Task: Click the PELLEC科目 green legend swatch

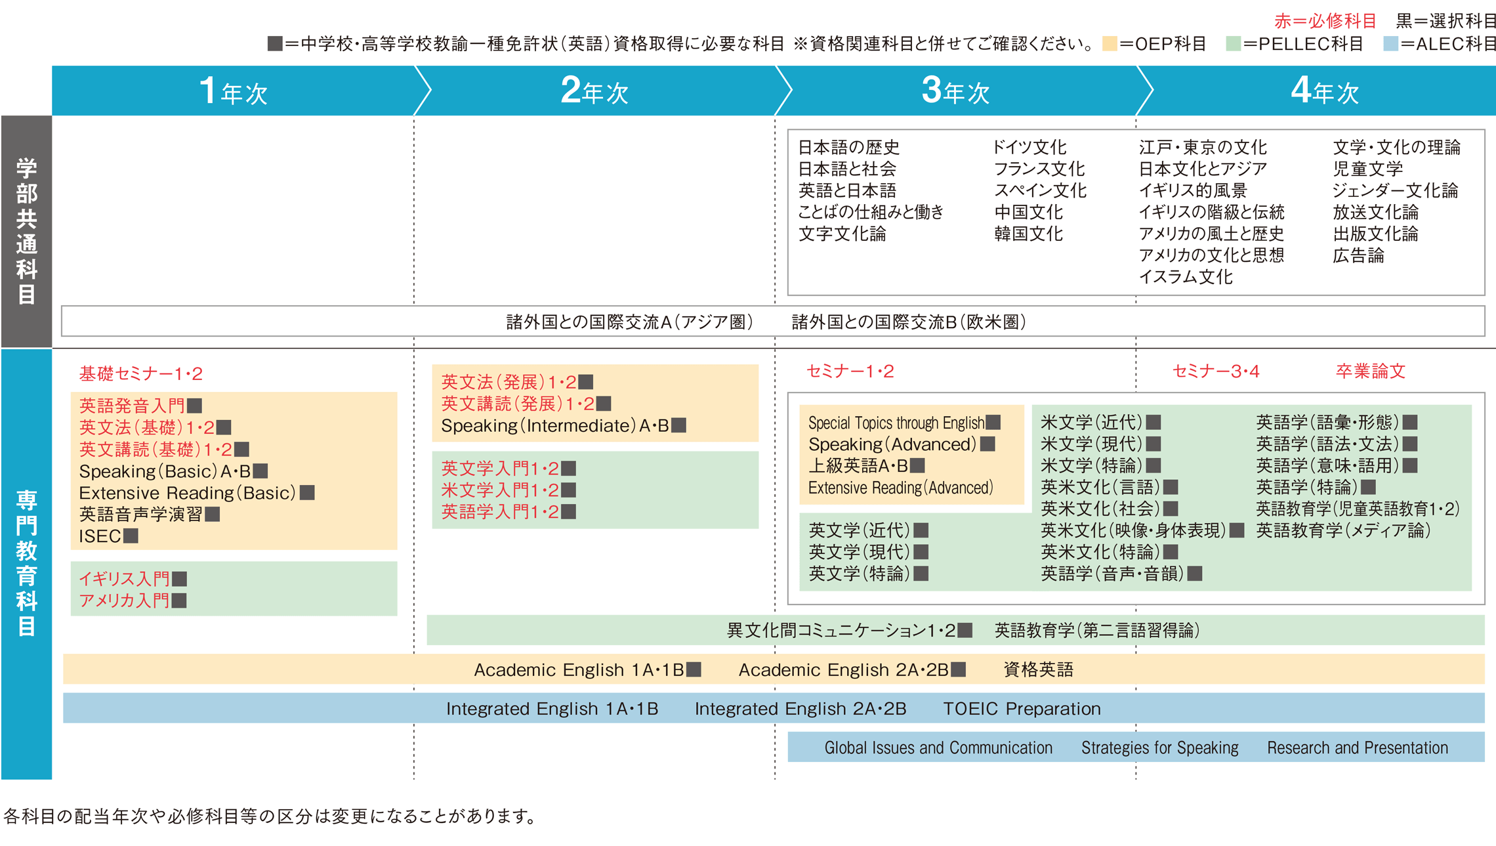Action: tap(1233, 44)
